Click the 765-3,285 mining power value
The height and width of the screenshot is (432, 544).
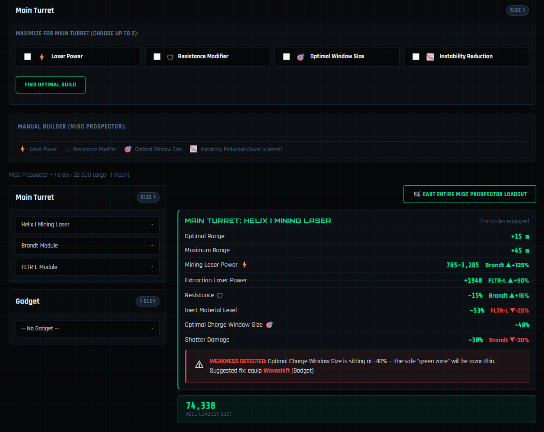click(463, 265)
